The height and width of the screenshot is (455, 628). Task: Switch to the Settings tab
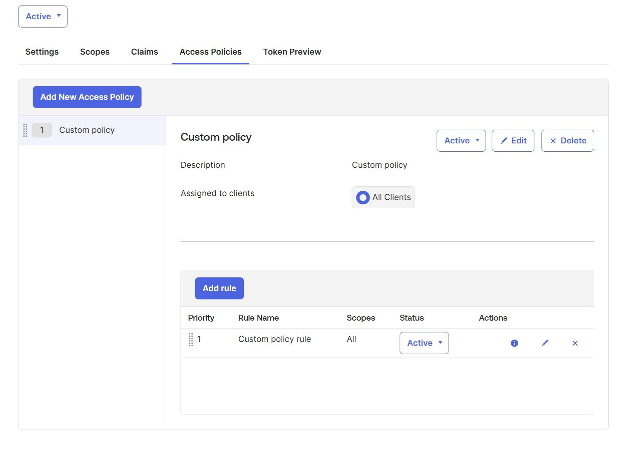(x=42, y=52)
